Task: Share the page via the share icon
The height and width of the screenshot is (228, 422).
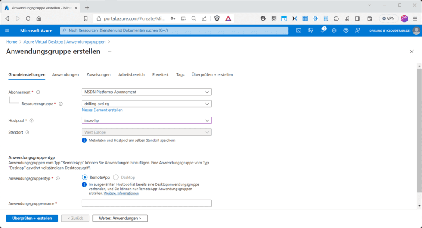Action: [204, 18]
